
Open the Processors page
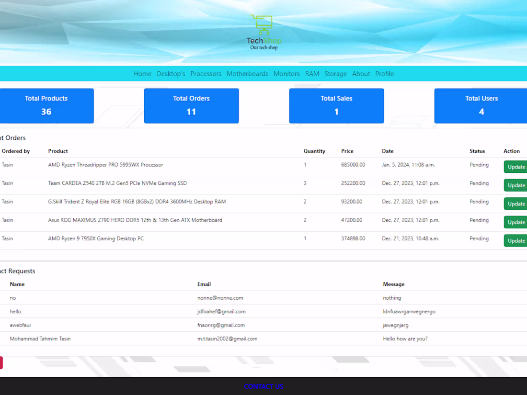click(x=206, y=74)
